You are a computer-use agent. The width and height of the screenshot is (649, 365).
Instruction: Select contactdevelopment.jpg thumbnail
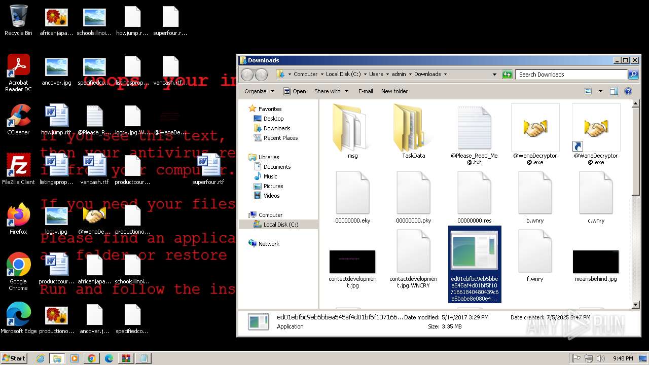point(352,262)
